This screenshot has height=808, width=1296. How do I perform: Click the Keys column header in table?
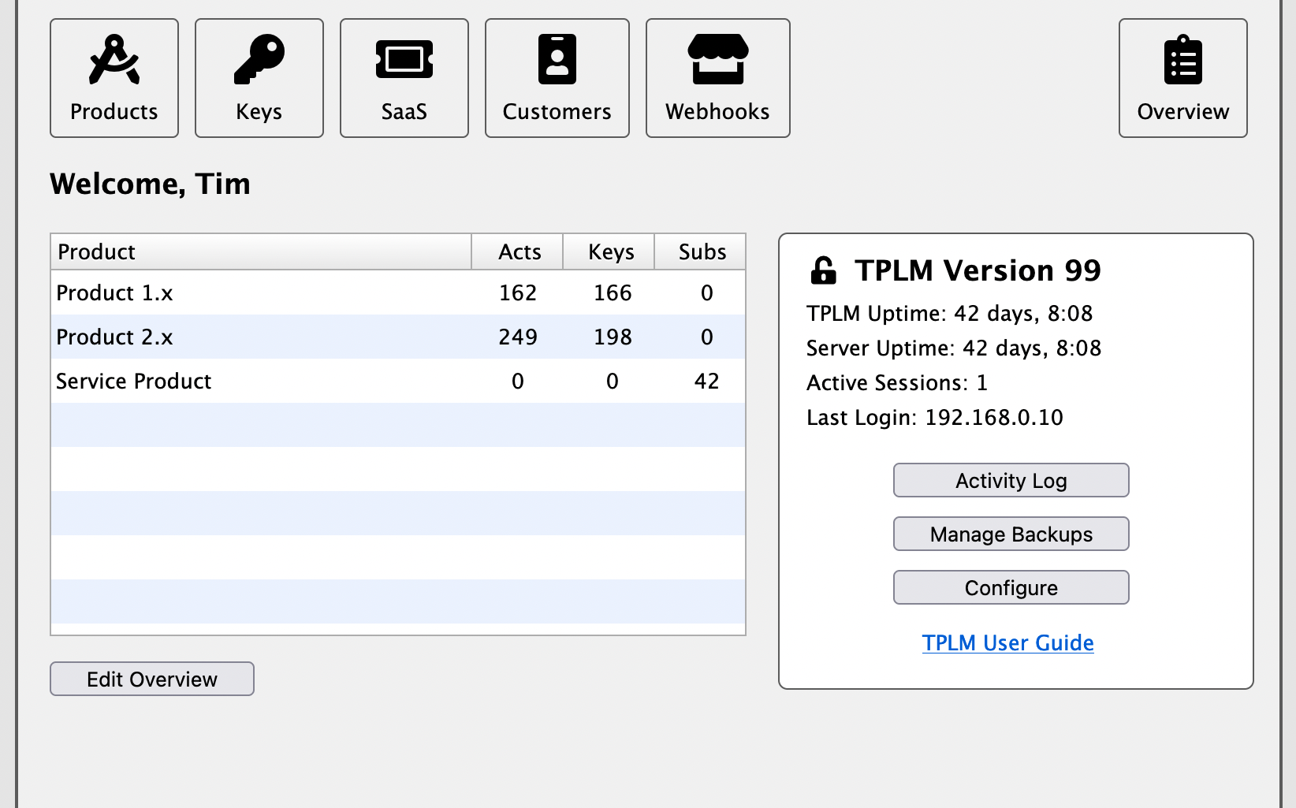coord(610,252)
